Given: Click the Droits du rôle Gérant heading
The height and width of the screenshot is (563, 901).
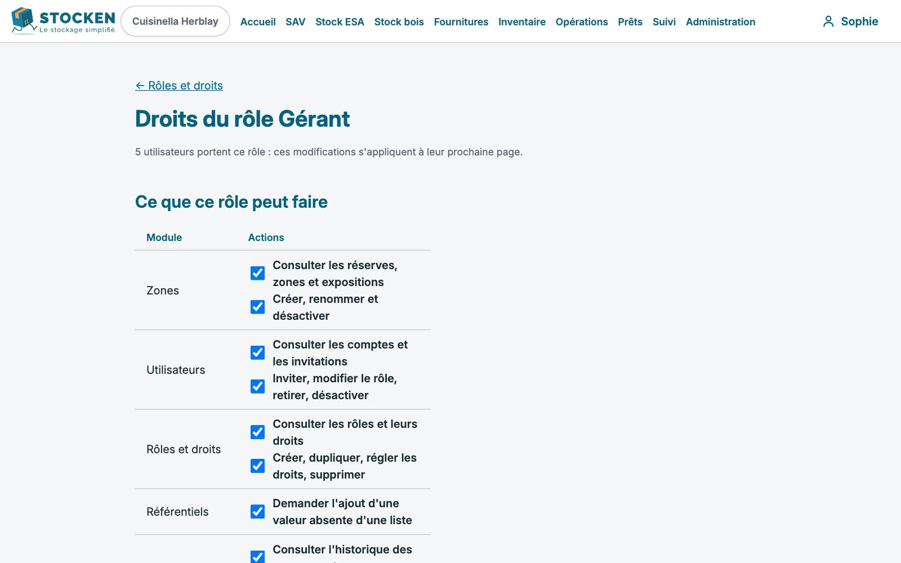Looking at the screenshot, I should [x=242, y=119].
